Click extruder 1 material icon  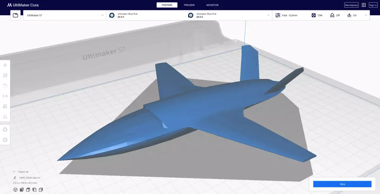click(112, 15)
